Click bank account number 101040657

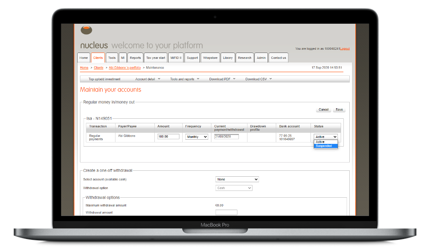click(x=287, y=139)
